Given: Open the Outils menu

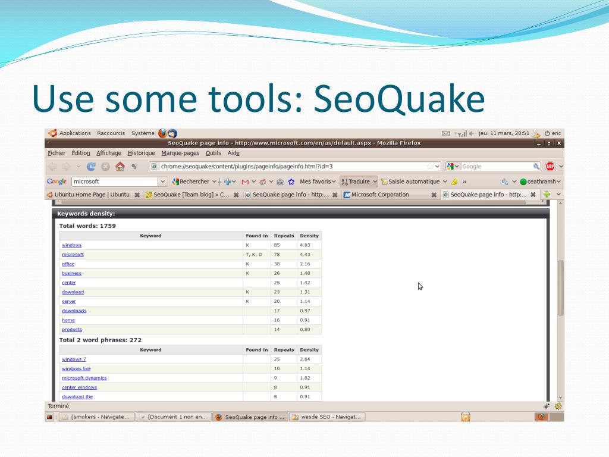Looking at the screenshot, I should [x=214, y=153].
